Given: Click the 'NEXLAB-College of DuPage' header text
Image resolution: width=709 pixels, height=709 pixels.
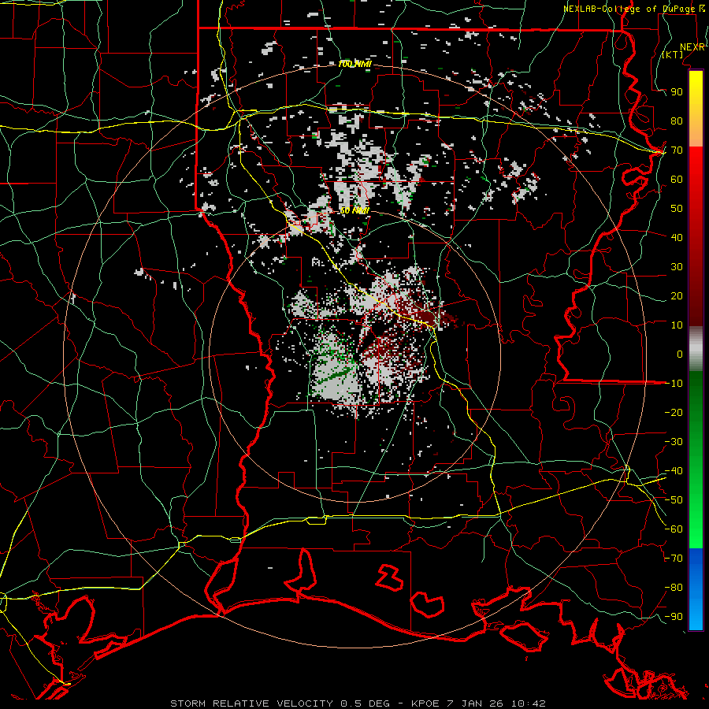Looking at the screenshot, I should [630, 9].
